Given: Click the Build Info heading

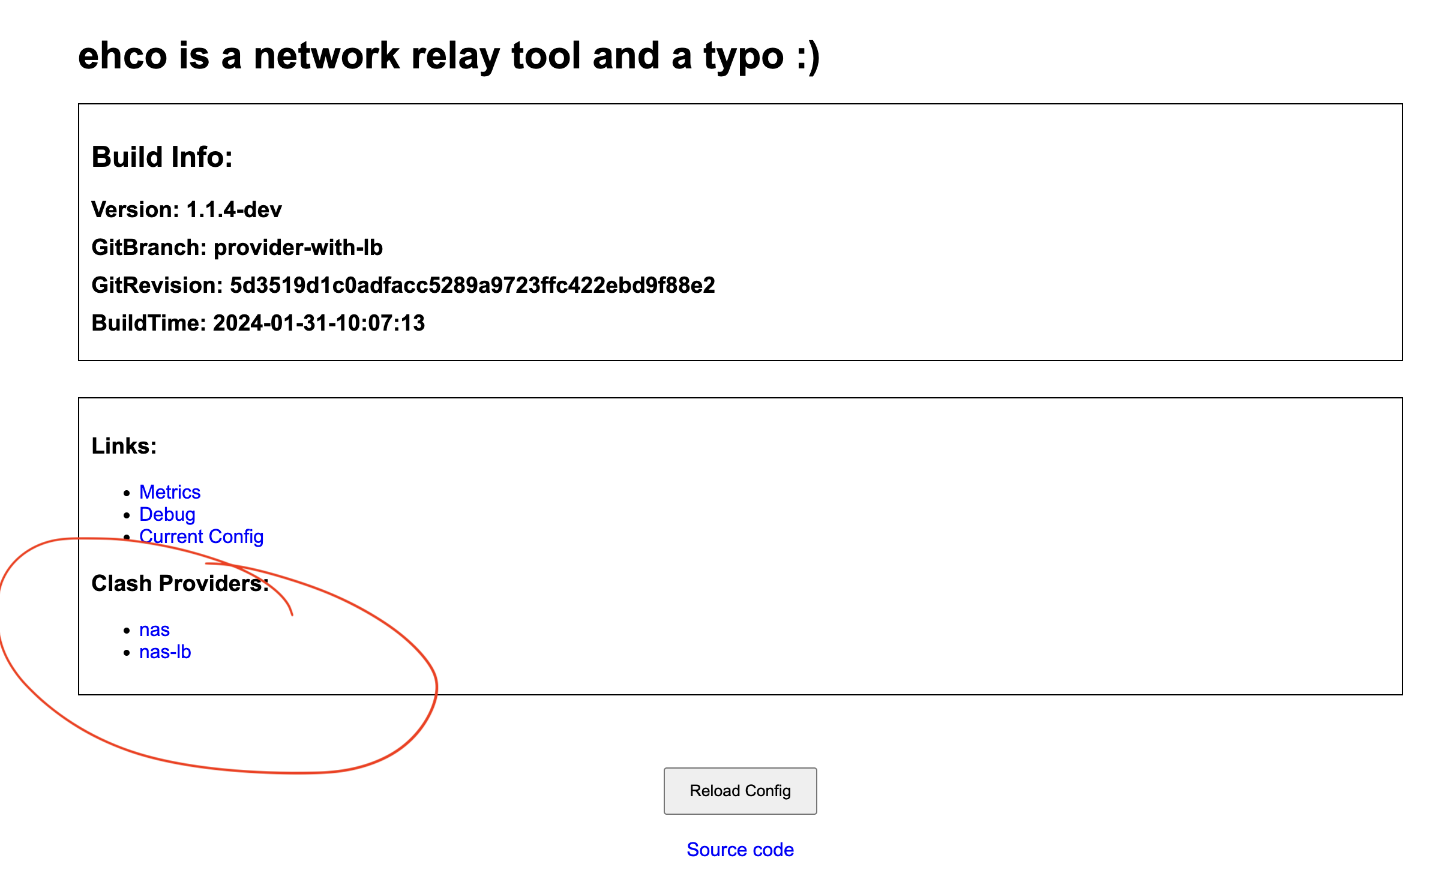Looking at the screenshot, I should [x=162, y=157].
